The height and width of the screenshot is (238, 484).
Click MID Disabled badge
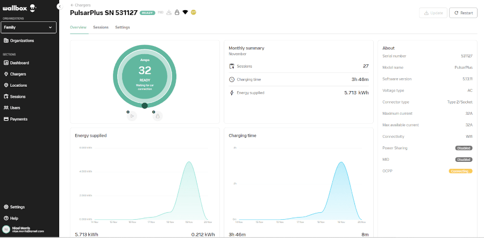tap(464, 160)
